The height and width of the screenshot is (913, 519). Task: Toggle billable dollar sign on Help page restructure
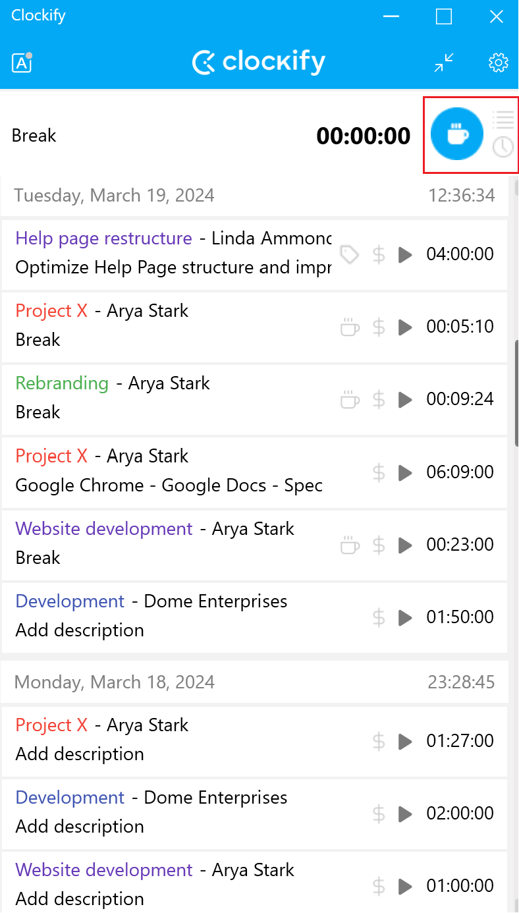[x=379, y=254]
